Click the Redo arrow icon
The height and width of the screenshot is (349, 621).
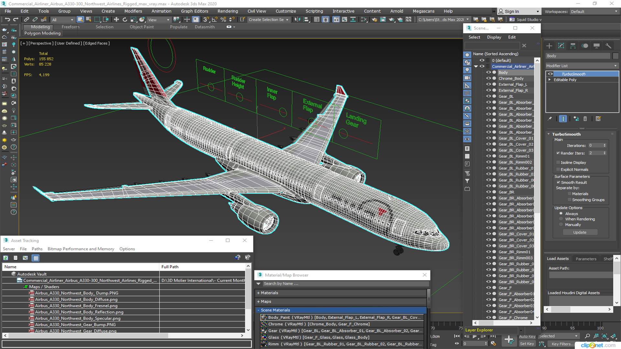coord(16,19)
